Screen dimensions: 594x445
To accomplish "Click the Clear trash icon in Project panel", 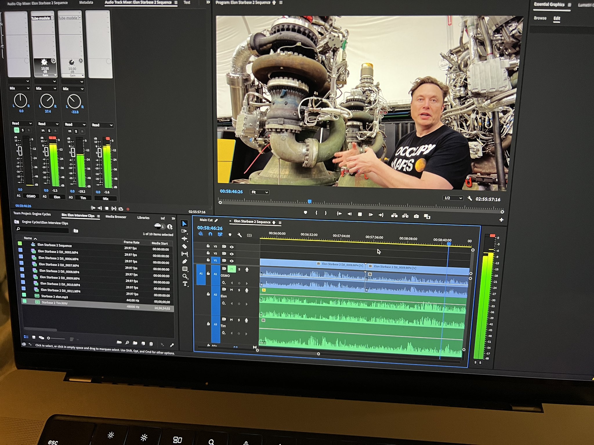I will point(151,344).
